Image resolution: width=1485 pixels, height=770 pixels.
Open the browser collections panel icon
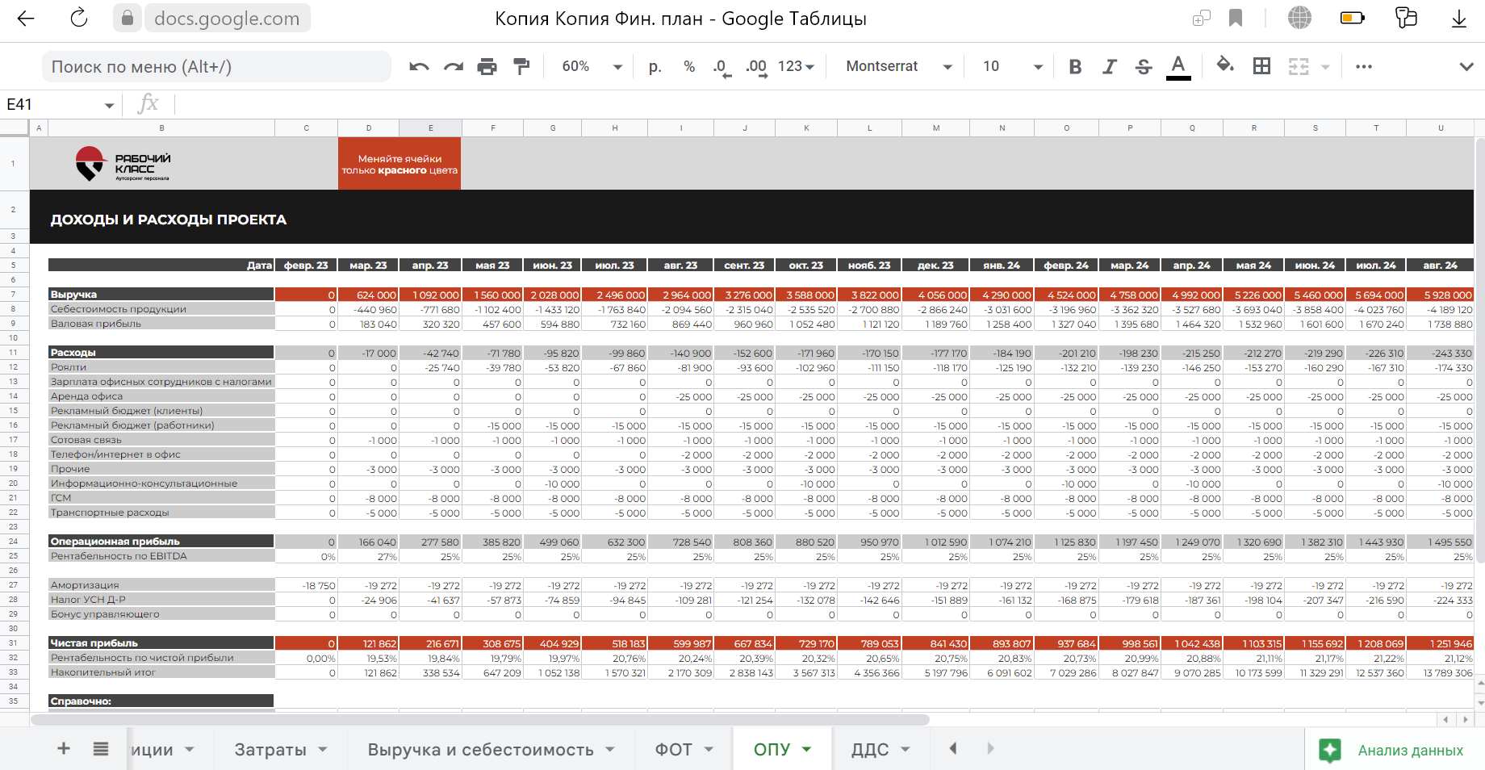point(1406,18)
